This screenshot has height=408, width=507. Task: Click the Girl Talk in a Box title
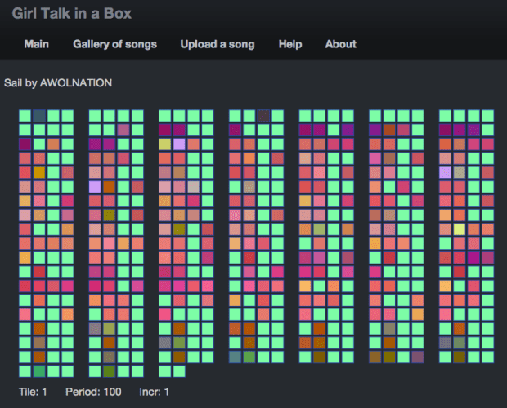click(x=71, y=13)
